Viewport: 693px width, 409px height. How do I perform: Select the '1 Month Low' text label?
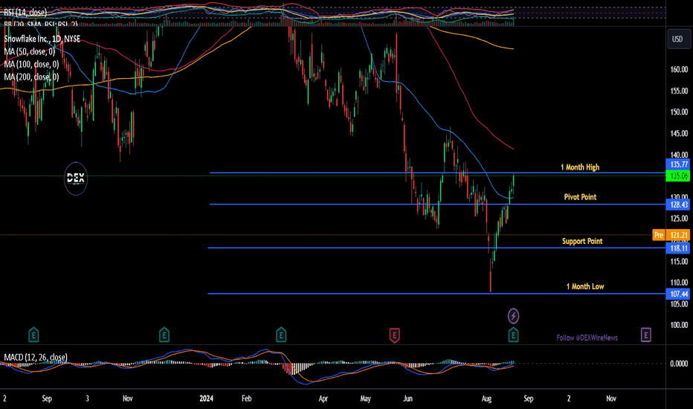(585, 286)
